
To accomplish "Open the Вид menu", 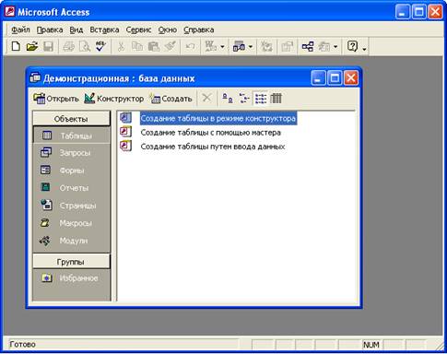I will click(x=76, y=29).
